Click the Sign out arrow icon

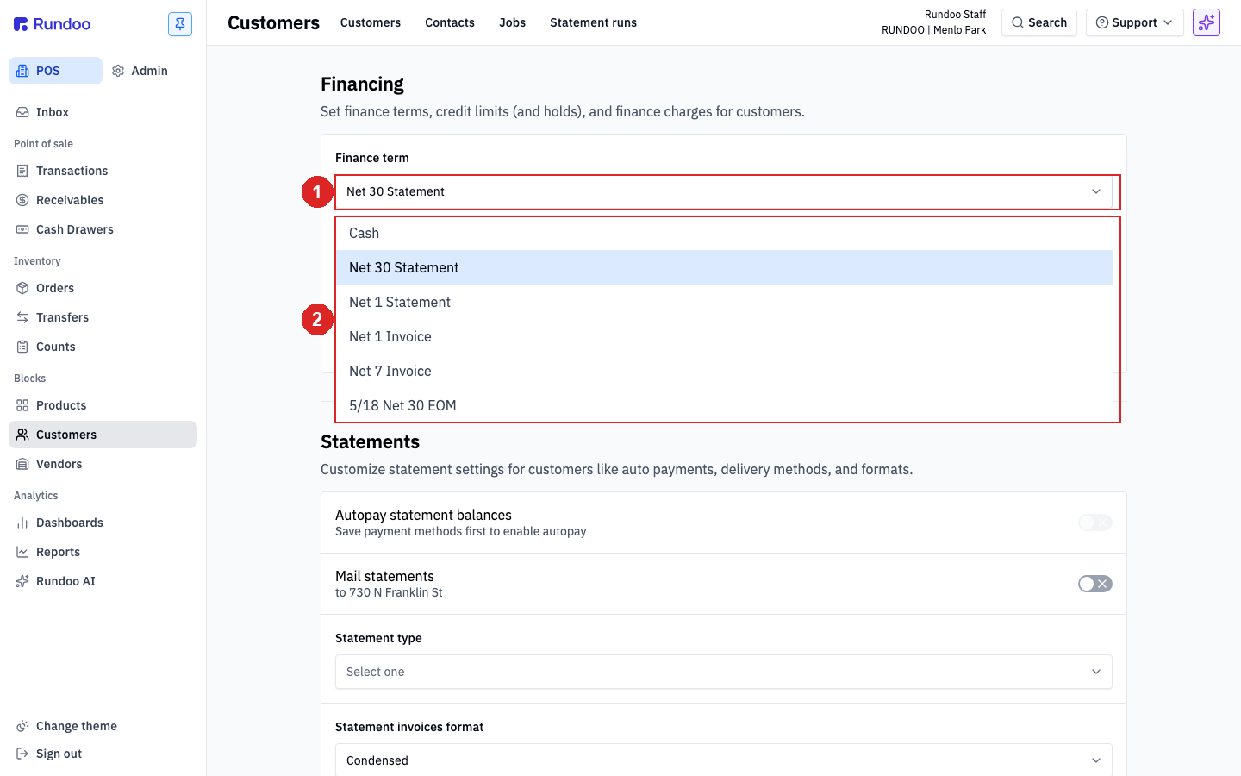point(22,754)
